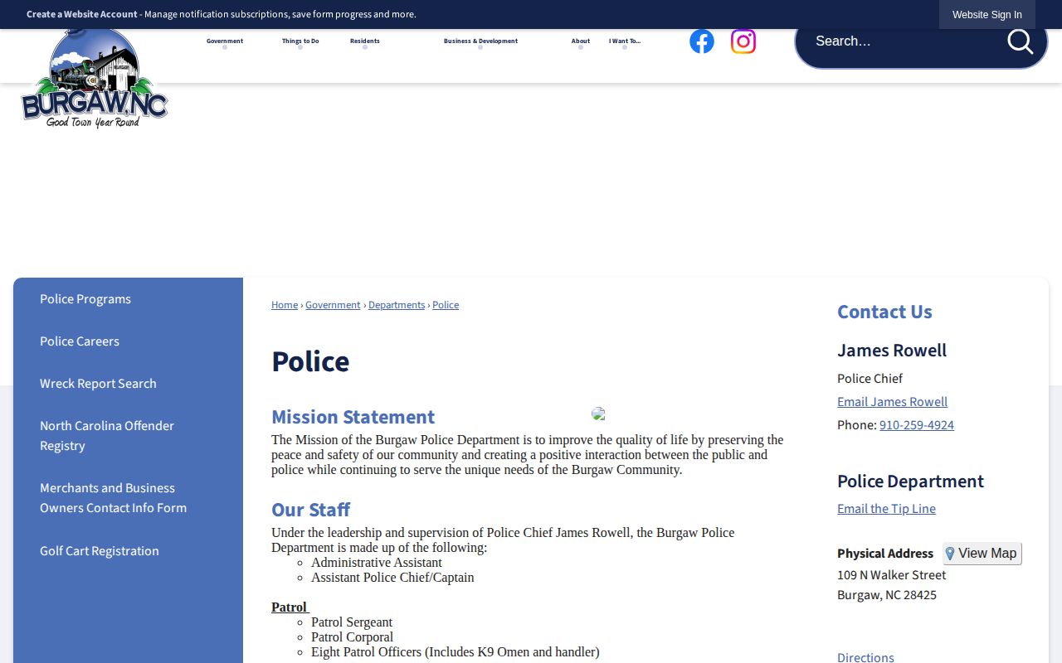Open Merchants and Business Owners Contact Info Form
Viewport: 1062px width, 663px height.
pos(113,498)
